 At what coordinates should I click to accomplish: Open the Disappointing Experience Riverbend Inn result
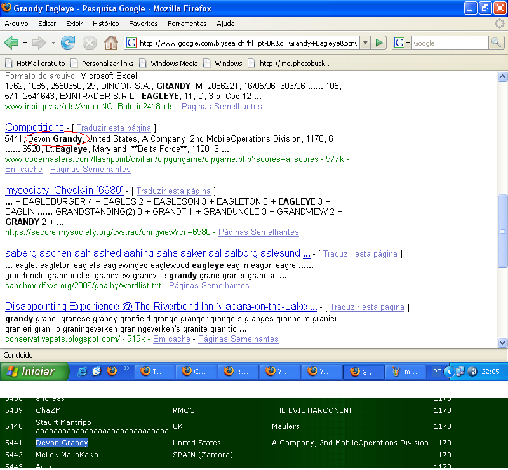(161, 306)
